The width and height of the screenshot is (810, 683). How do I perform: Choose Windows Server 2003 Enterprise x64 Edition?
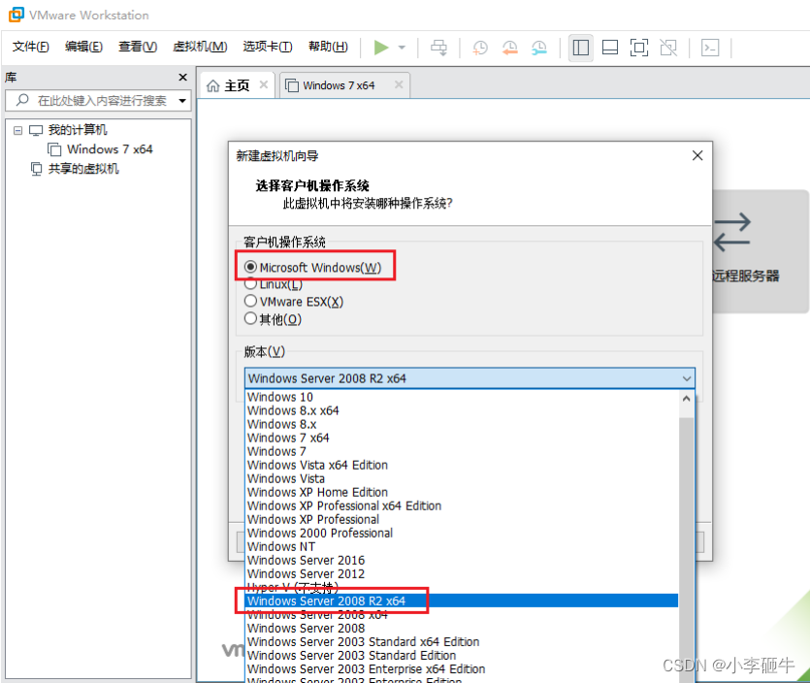point(462,669)
